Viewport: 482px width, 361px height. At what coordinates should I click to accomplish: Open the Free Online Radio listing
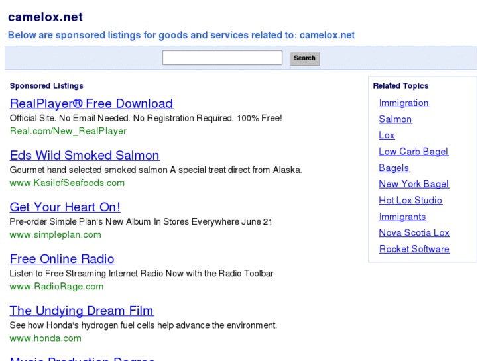pos(62,259)
